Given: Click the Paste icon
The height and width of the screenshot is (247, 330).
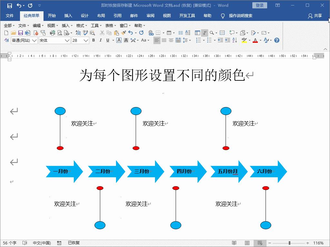Looking at the screenshot, I should click(x=116, y=32).
